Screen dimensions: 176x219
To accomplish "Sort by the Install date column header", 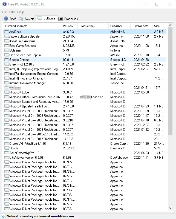I will coord(142,26).
